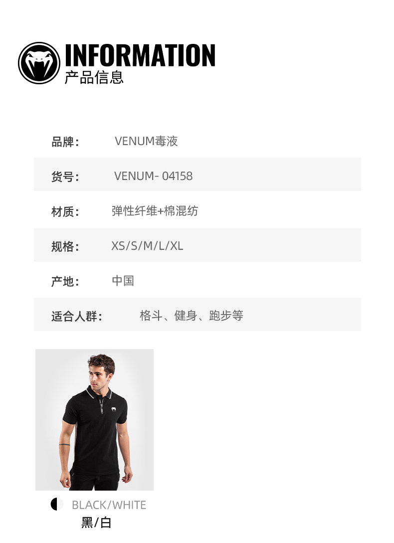Viewport: 394px width, 543px height.
Task: Open the black polo shirt product thumbnail
Action: click(x=95, y=419)
